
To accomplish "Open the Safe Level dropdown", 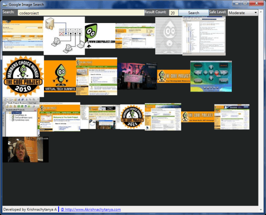I will [243, 13].
